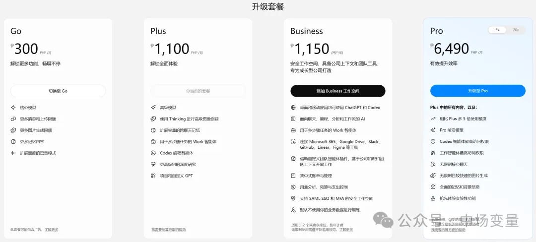Click the chat icon beside 无限制核心聊天
Viewport: 536px width, 242px height.
(433, 164)
